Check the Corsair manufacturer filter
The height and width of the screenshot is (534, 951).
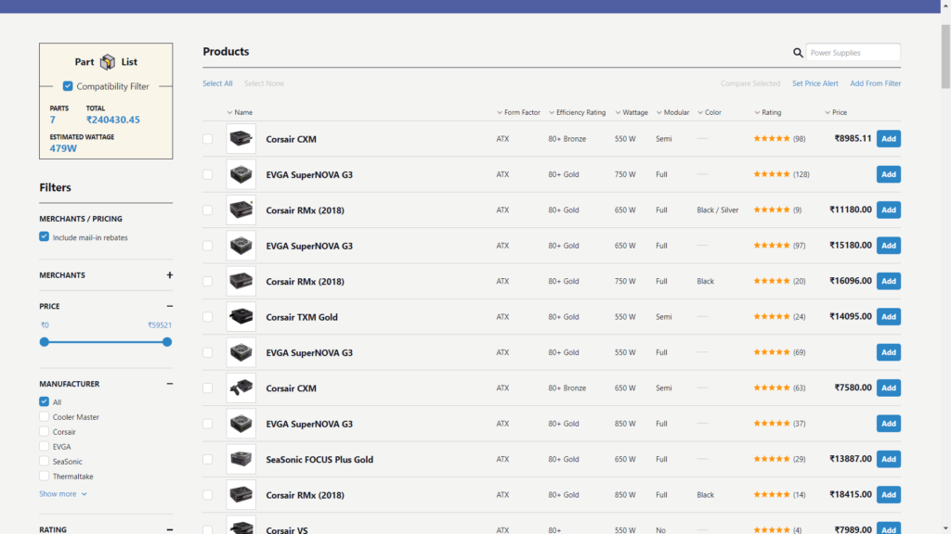click(x=45, y=432)
